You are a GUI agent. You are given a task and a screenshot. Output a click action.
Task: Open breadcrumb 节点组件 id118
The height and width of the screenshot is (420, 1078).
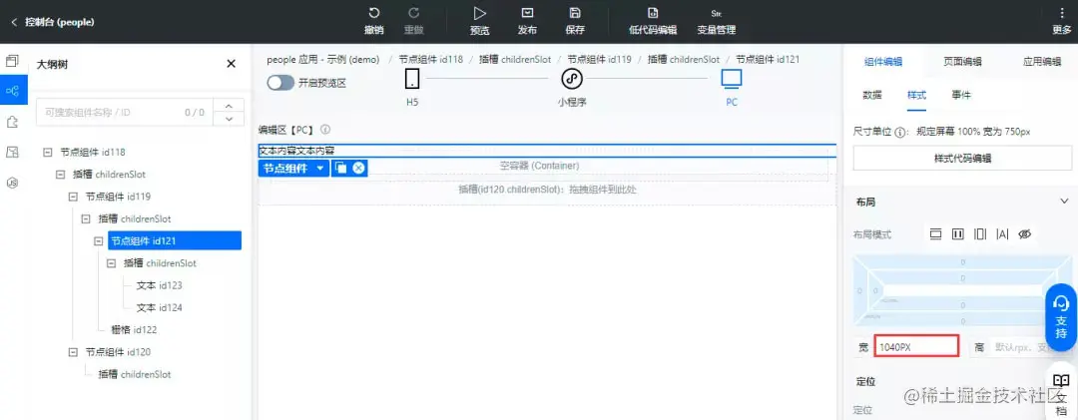click(431, 60)
